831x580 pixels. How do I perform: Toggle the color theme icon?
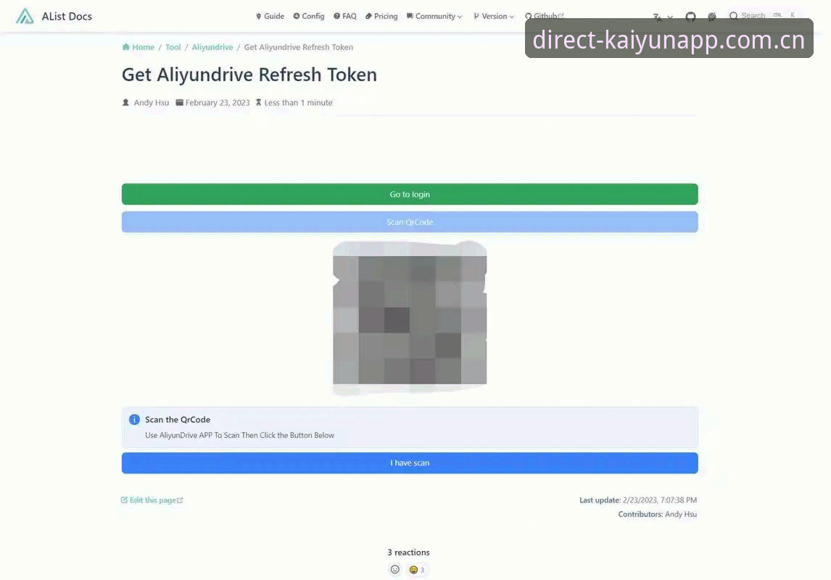(712, 17)
